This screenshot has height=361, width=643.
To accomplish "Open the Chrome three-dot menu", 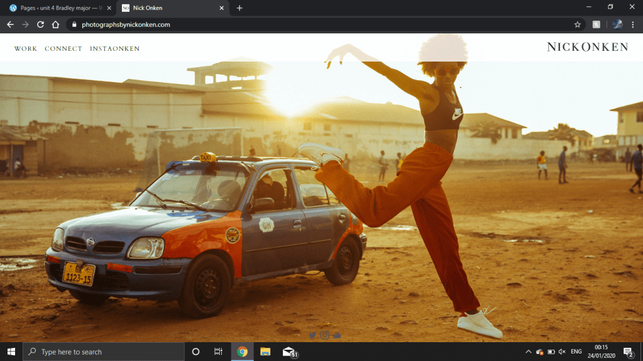I will (x=632, y=24).
